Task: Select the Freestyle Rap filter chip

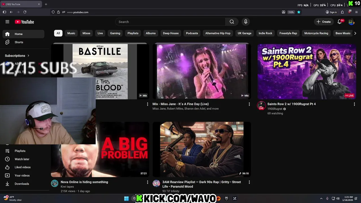Action: (x=288, y=33)
